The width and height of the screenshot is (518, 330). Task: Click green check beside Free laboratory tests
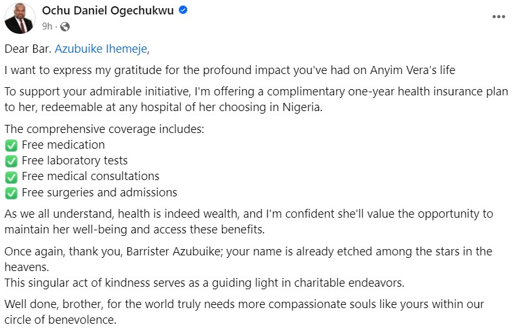(x=11, y=161)
